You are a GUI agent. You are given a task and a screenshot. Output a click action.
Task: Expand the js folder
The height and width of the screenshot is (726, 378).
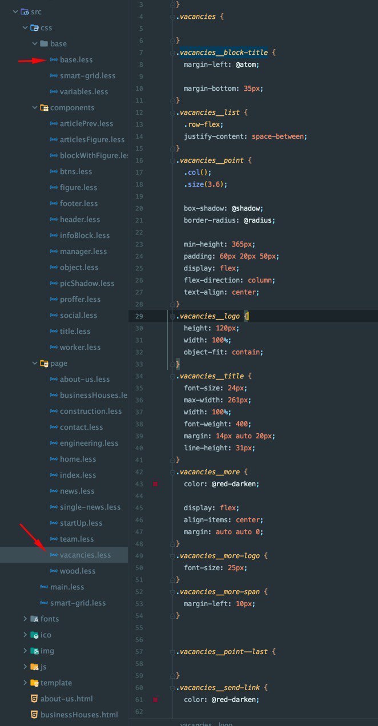(x=25, y=667)
